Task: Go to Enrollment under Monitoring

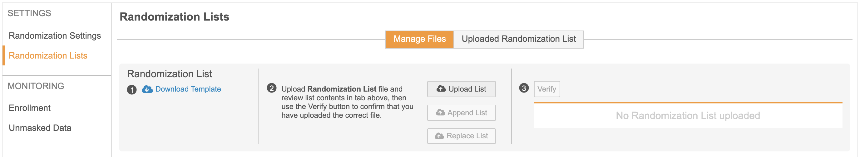Action: 30,108
